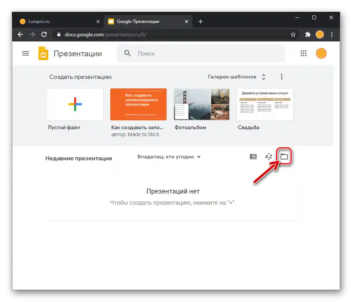The image size is (352, 302).
Task: Open the file picker folder icon
Action: [x=284, y=156]
